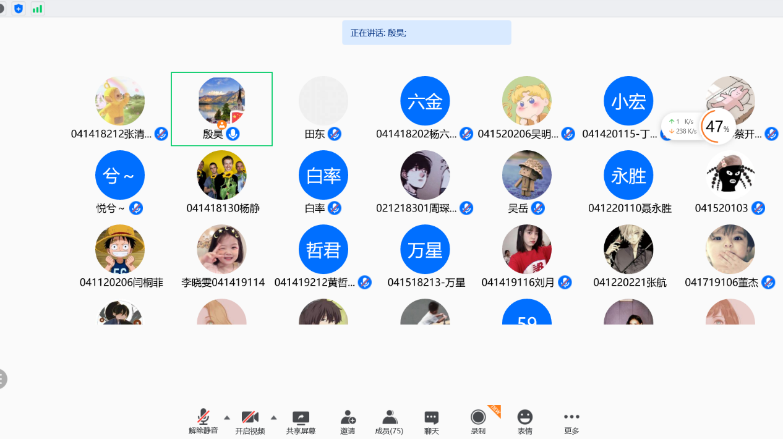Click the muted mic icon next to 田东
The width and height of the screenshot is (783, 439).
tap(335, 134)
